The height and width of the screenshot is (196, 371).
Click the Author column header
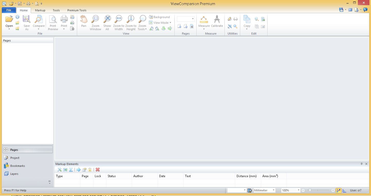pos(145,176)
